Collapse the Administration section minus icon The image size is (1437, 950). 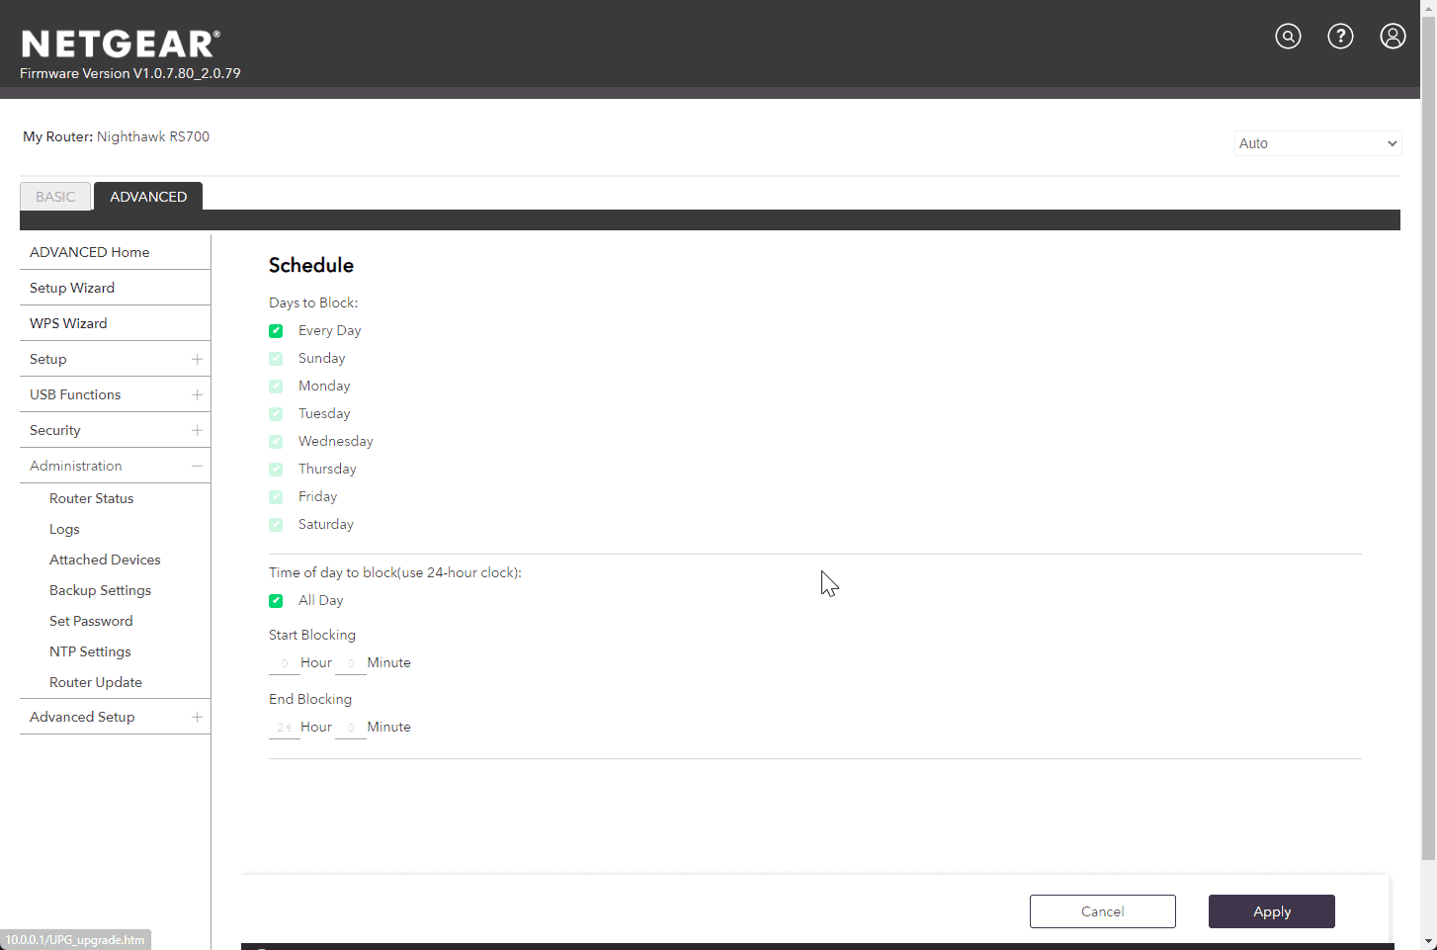[x=197, y=466]
